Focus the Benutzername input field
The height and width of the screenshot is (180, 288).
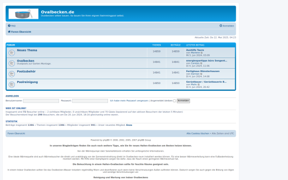pos(41,101)
